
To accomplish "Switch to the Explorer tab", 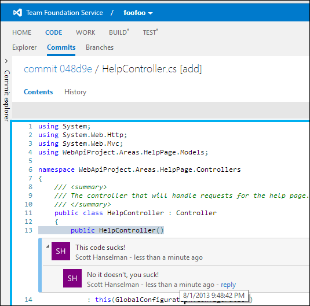I will (x=24, y=47).
